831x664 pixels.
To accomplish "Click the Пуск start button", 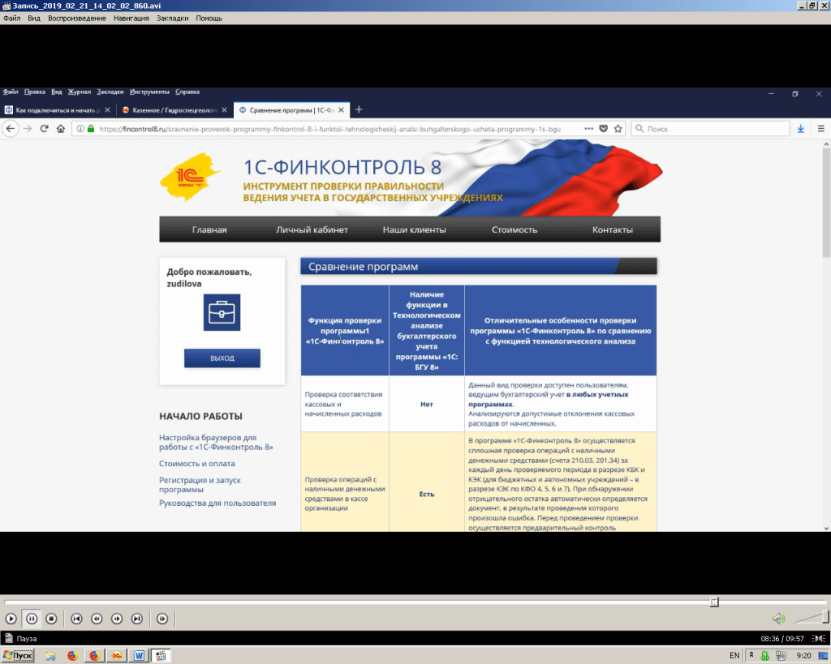I will pos(18,656).
